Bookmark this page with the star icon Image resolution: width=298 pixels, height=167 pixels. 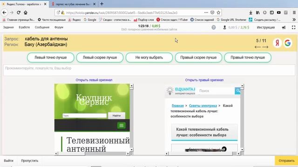218,13
